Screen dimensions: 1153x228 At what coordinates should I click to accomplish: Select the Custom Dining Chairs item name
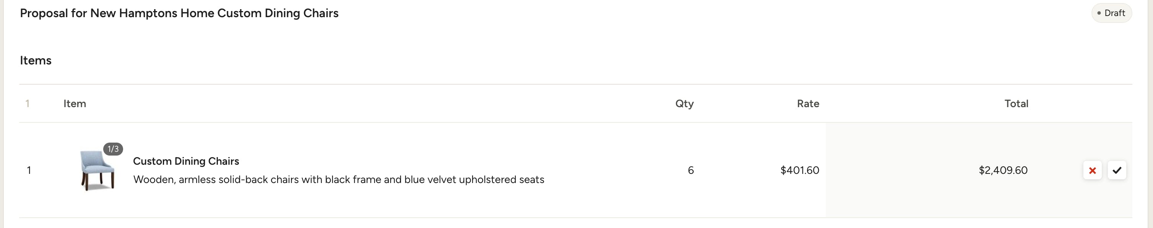(x=186, y=161)
